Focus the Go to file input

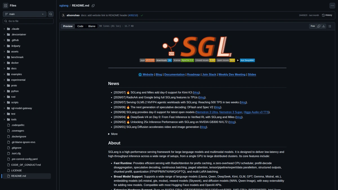28,21
